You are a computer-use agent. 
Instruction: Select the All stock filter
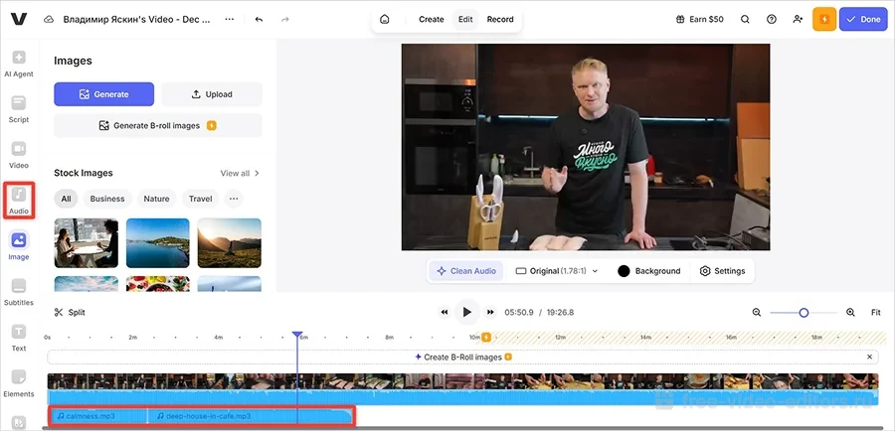(67, 199)
